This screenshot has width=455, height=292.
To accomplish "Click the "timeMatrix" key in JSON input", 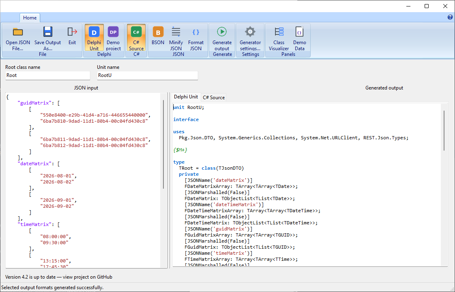I will pos(34,224).
